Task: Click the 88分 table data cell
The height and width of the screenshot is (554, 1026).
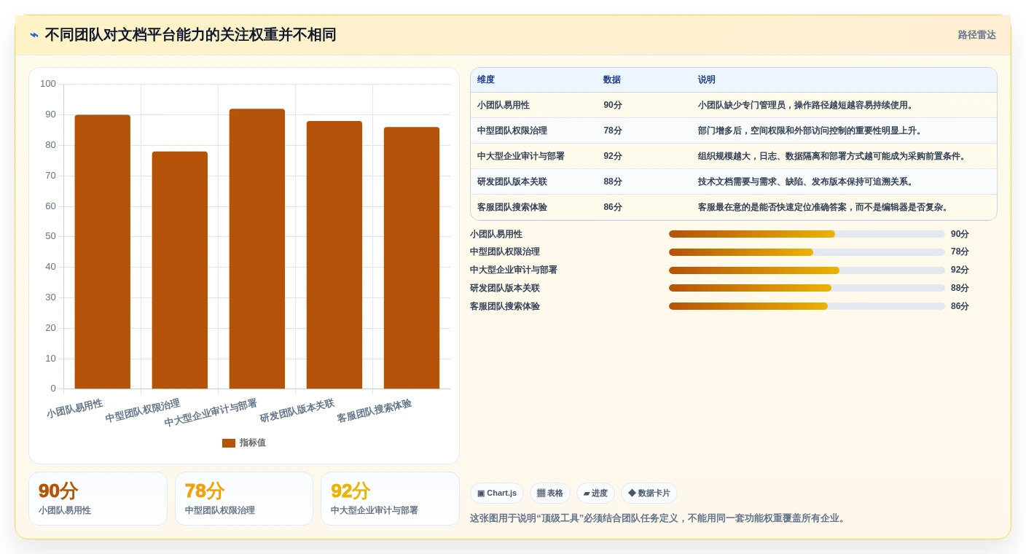Action: (x=613, y=182)
